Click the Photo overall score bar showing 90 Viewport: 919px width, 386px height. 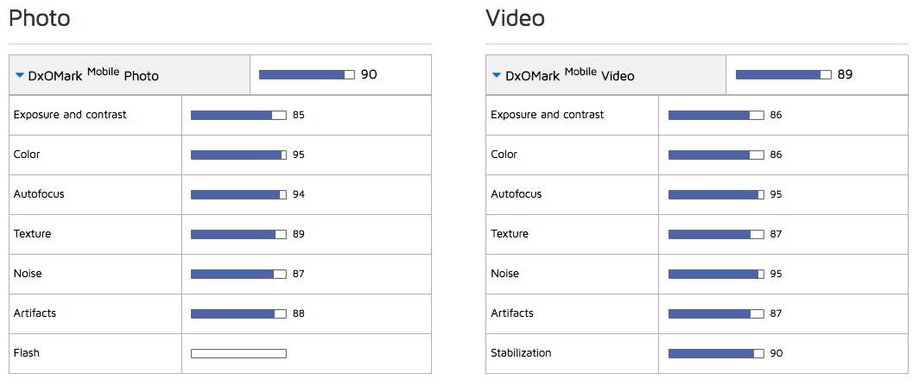click(x=307, y=75)
